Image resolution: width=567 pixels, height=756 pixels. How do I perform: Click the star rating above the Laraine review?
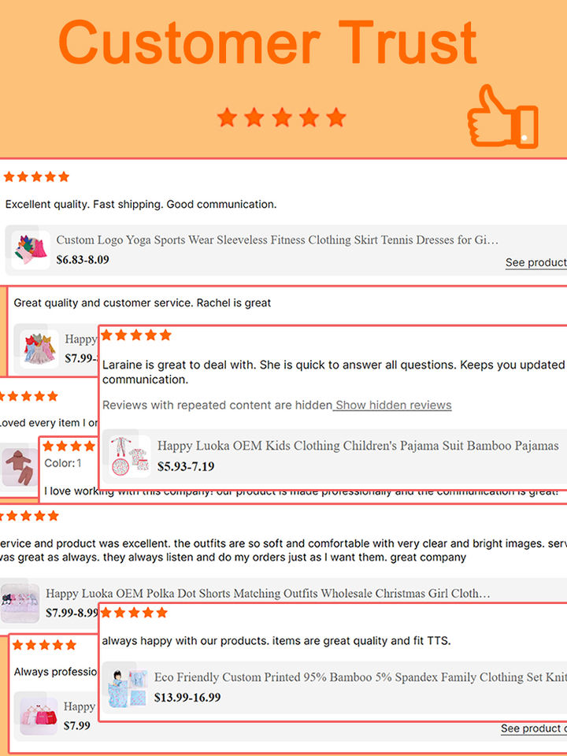point(136,335)
